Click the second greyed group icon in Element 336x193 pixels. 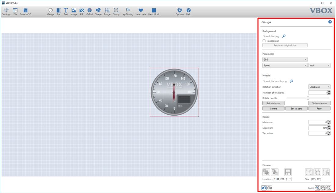(317, 172)
